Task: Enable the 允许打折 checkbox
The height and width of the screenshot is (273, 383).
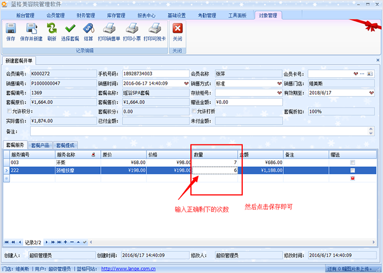Action: click(x=193, y=111)
